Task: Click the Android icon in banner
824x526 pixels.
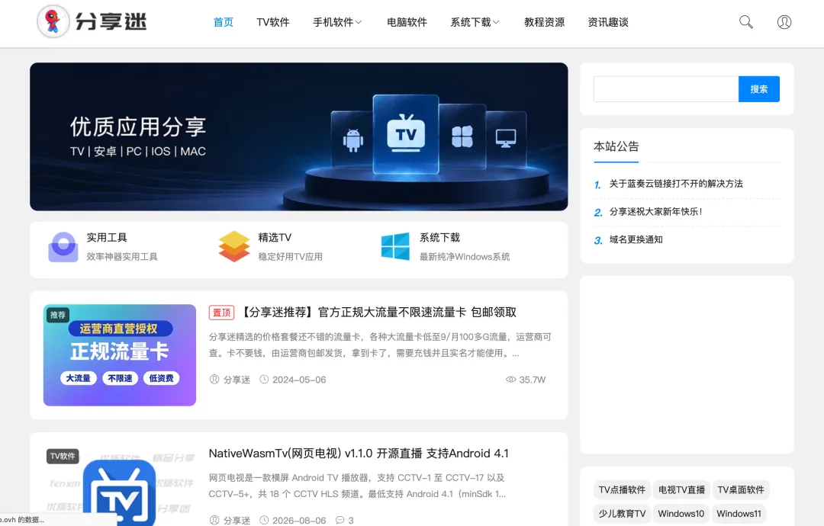Action: pyautogui.click(x=352, y=140)
